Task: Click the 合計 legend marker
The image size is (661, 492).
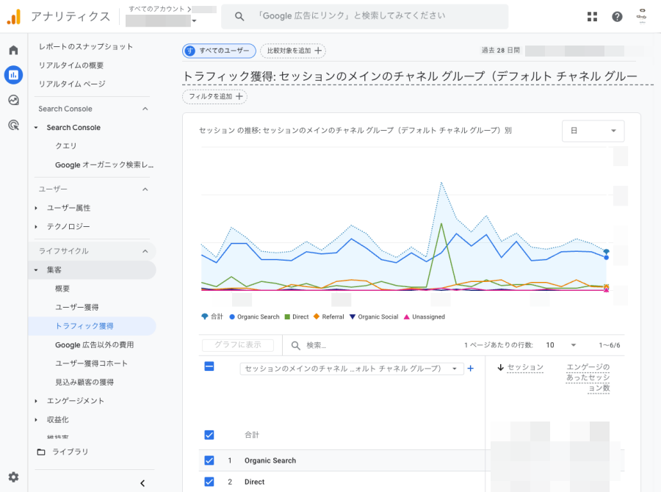Action: click(204, 316)
